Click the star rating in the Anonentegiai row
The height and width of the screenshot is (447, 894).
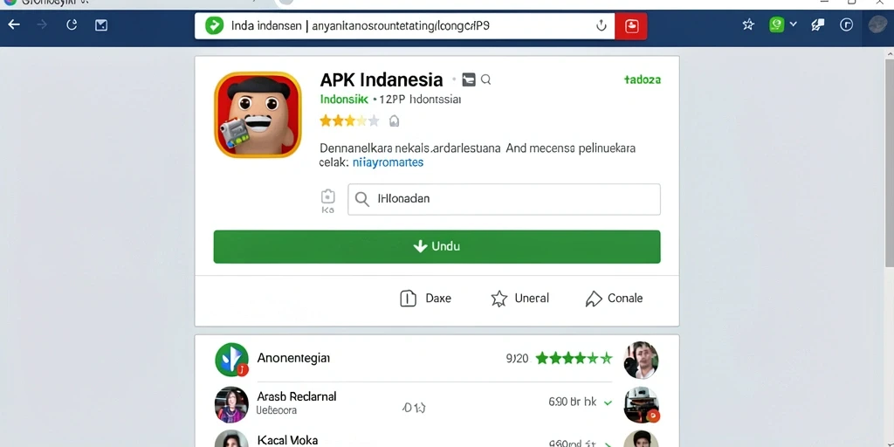tap(574, 358)
